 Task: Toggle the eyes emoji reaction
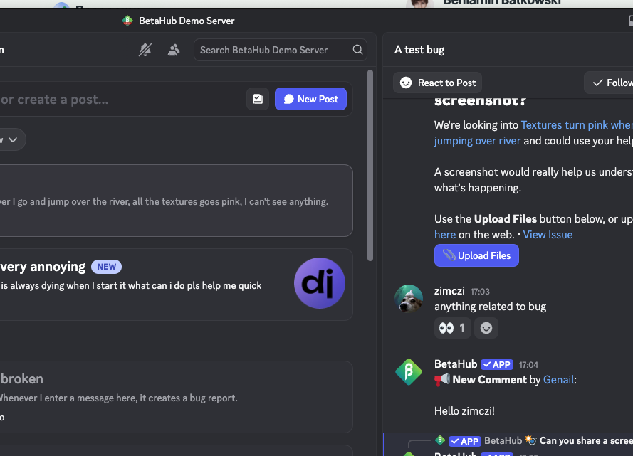coord(453,328)
